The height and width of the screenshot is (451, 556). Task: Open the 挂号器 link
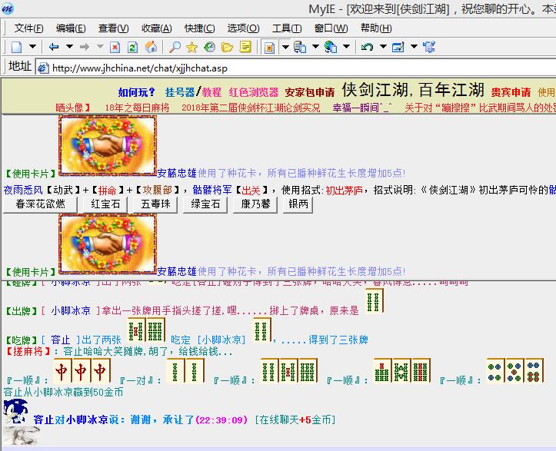tap(180, 92)
